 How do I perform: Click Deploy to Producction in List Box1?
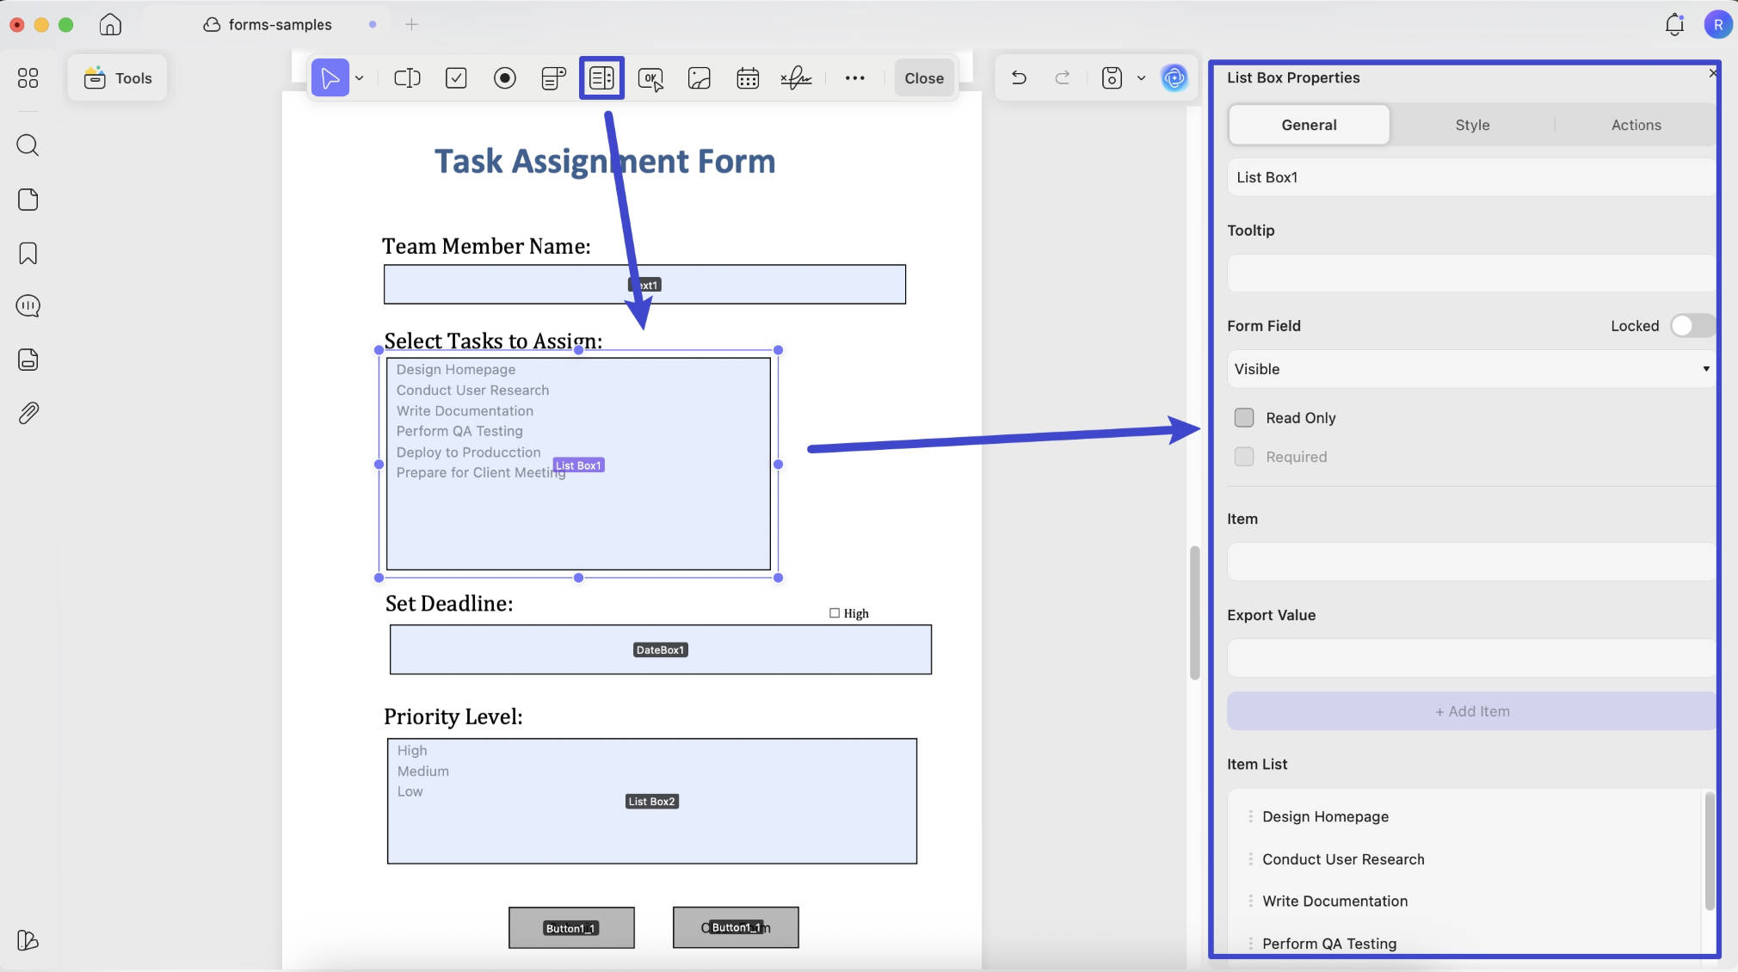click(468, 452)
